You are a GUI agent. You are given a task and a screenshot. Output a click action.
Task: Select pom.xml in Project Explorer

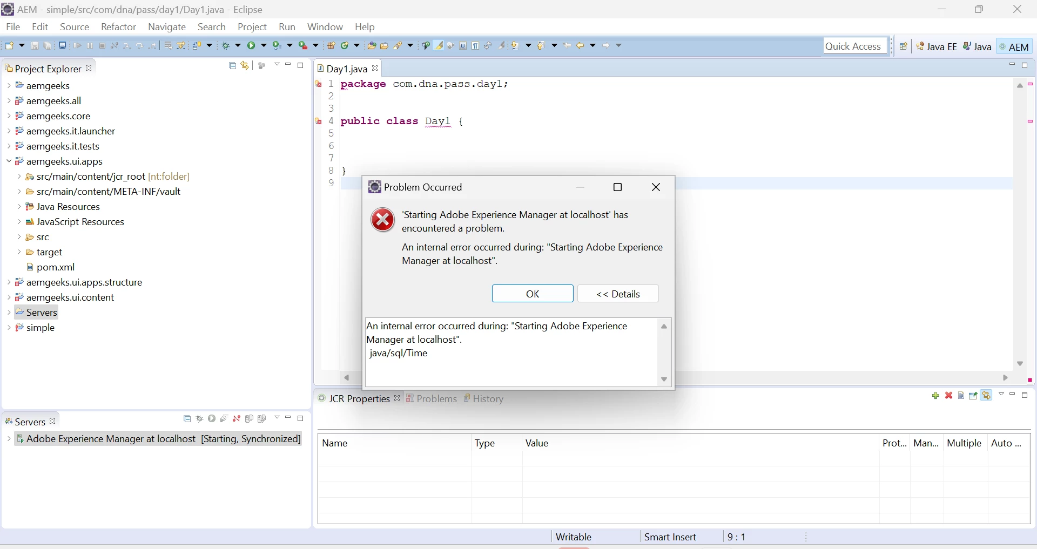coord(50,267)
